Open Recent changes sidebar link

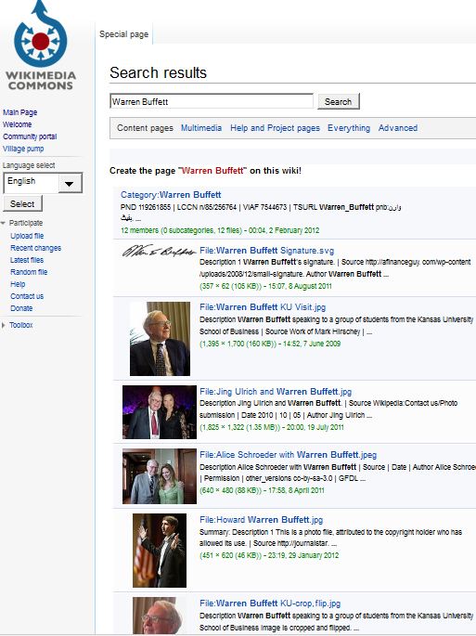click(35, 248)
